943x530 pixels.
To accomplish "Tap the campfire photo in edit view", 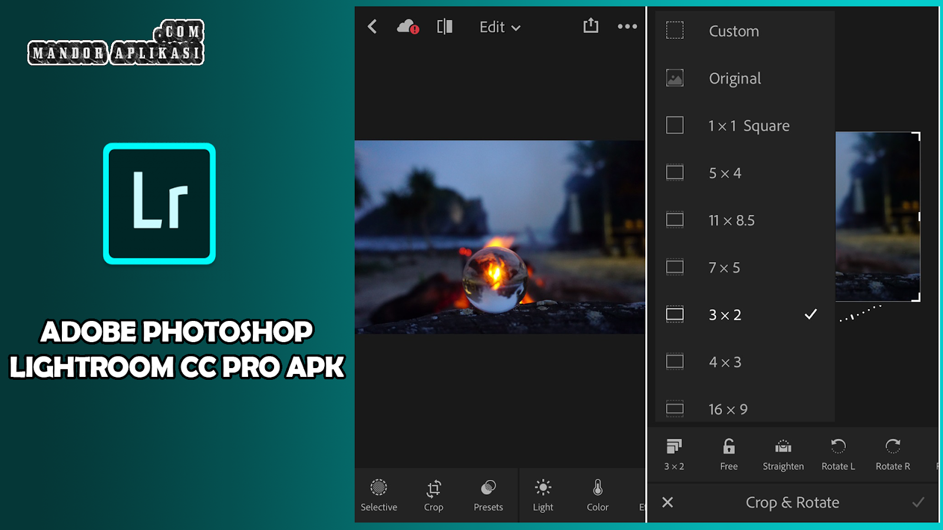I will pos(500,237).
